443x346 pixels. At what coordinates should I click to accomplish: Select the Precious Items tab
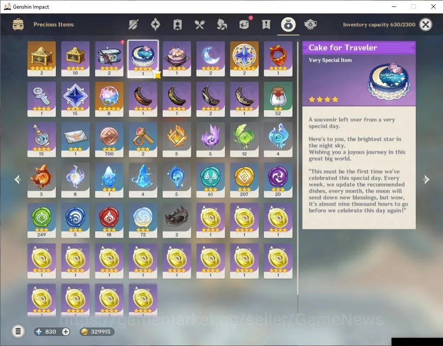click(x=288, y=25)
